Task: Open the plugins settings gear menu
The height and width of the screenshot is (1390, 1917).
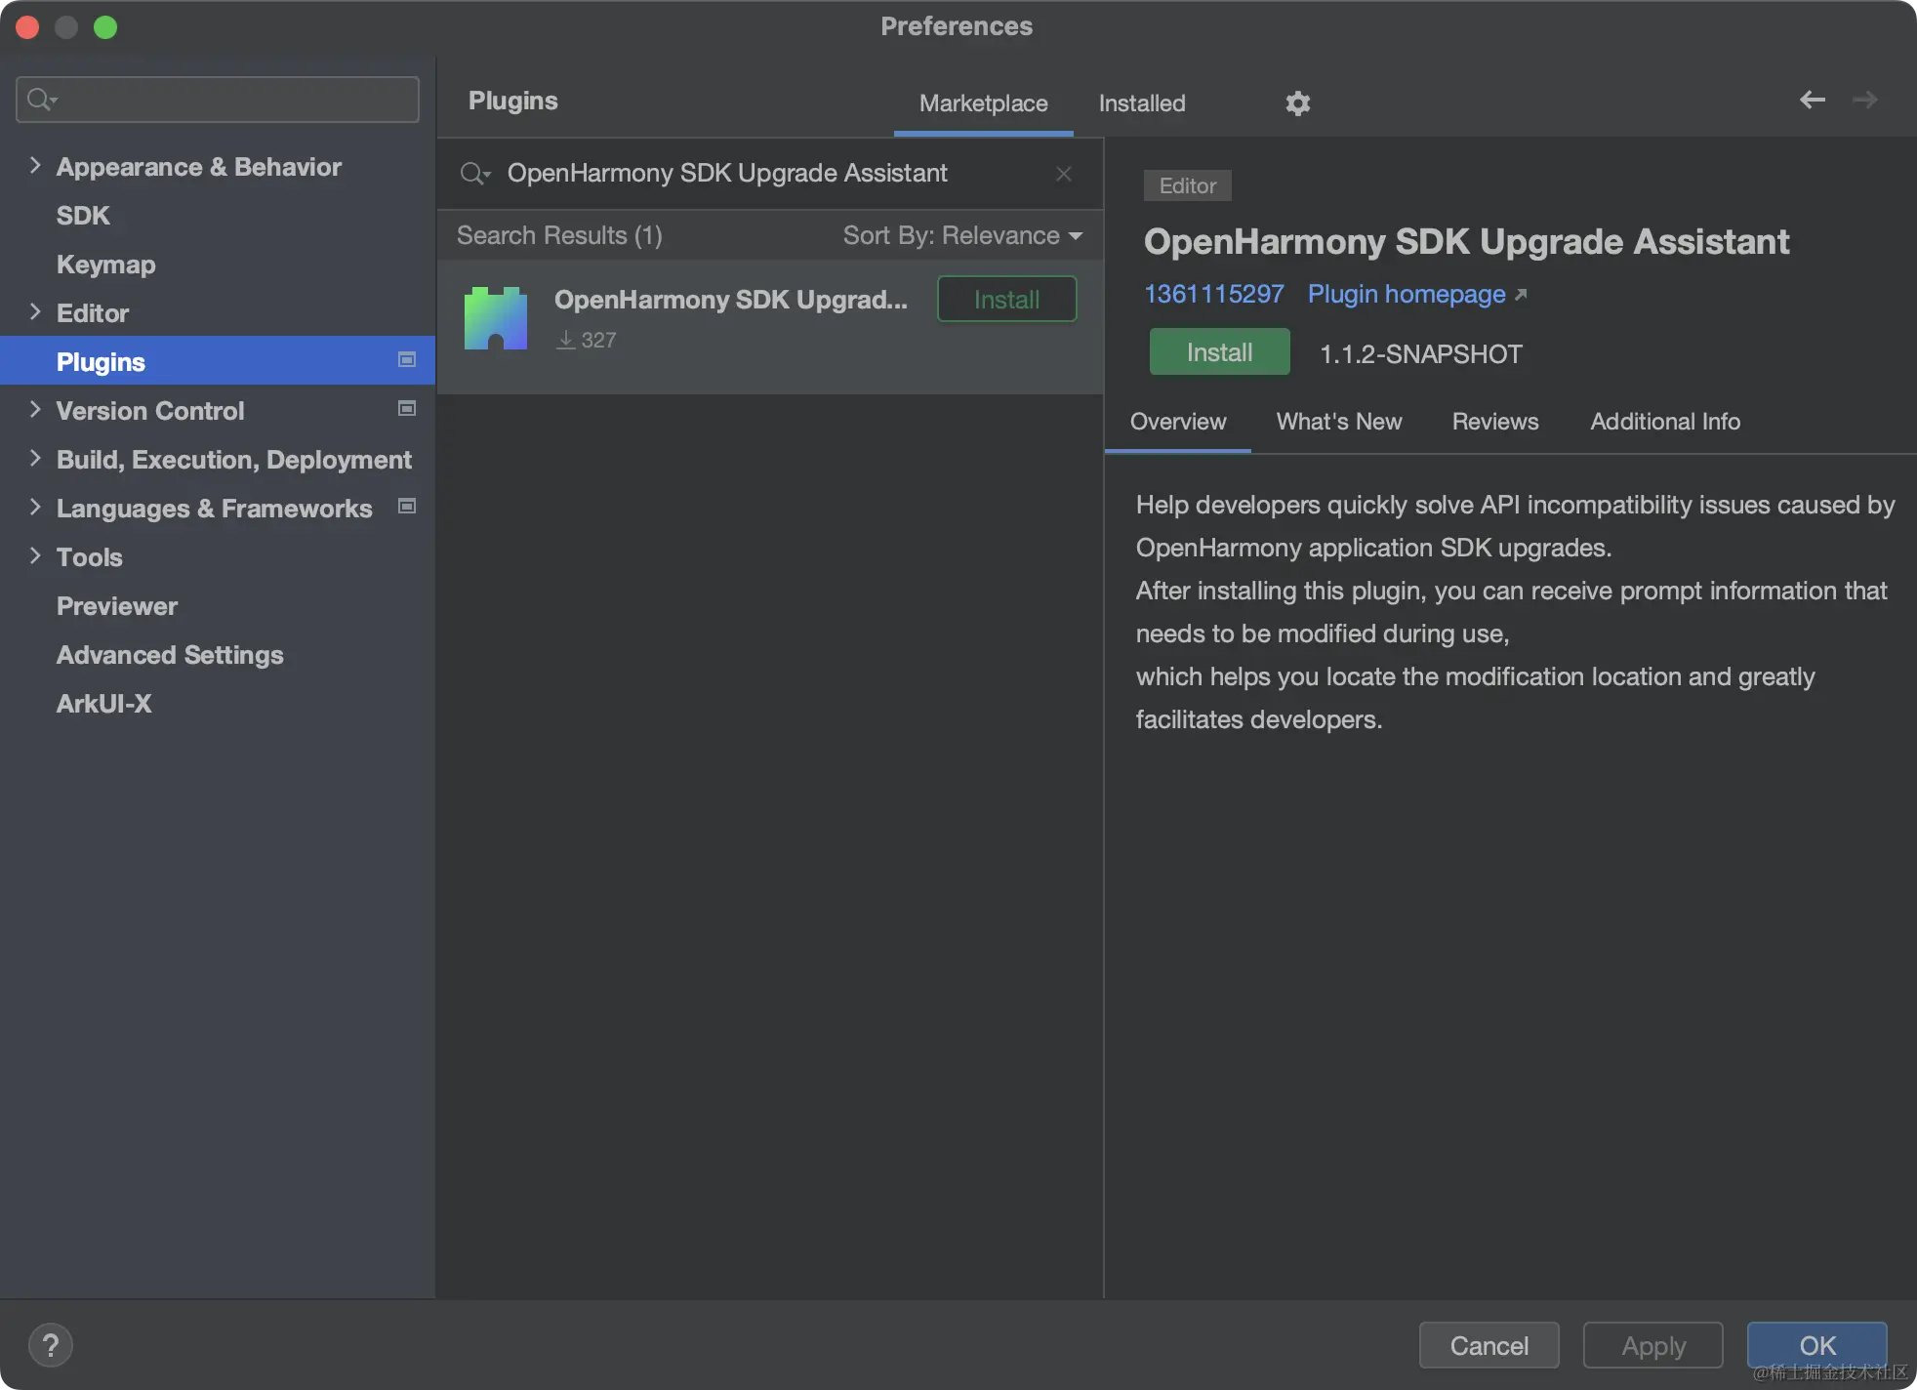Action: 1297,103
